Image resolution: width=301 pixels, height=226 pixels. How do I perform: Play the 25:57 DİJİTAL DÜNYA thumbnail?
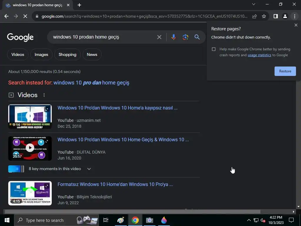click(30, 148)
